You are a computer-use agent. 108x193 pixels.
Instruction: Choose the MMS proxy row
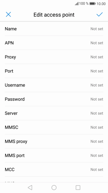[54, 141]
